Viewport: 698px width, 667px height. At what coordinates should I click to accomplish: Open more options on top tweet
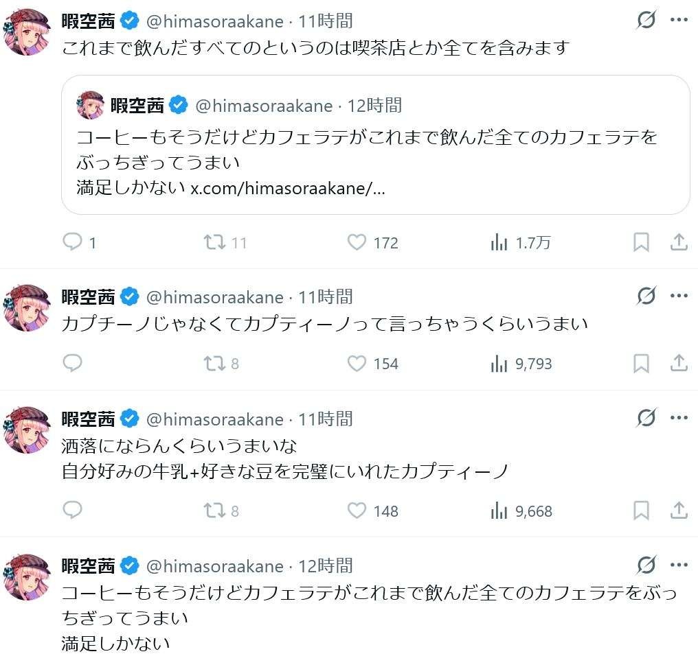[x=679, y=21]
